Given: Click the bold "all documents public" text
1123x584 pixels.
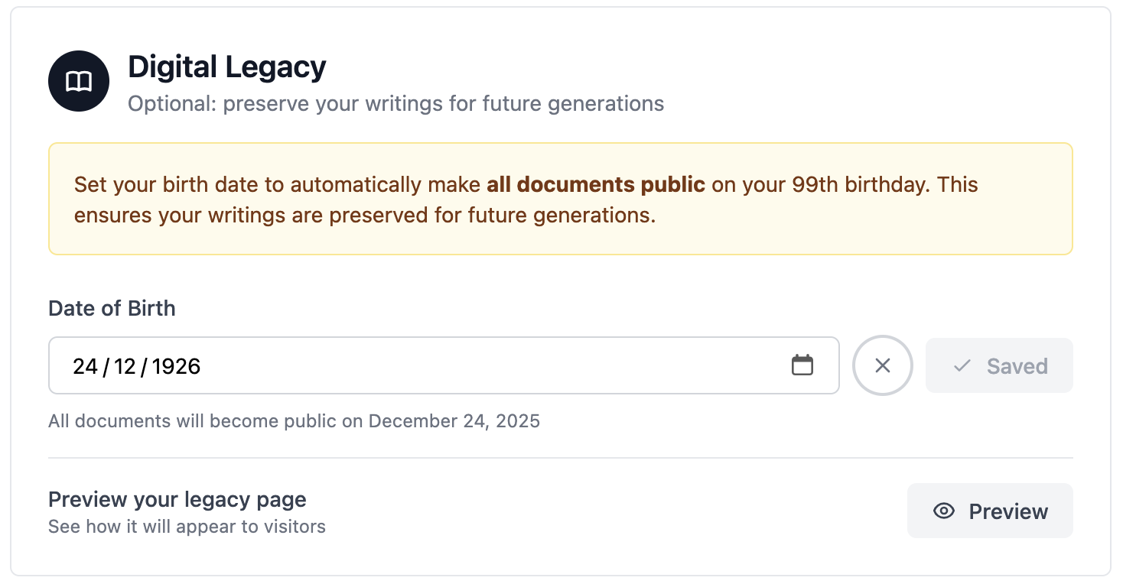Looking at the screenshot, I should pyautogui.click(x=595, y=184).
